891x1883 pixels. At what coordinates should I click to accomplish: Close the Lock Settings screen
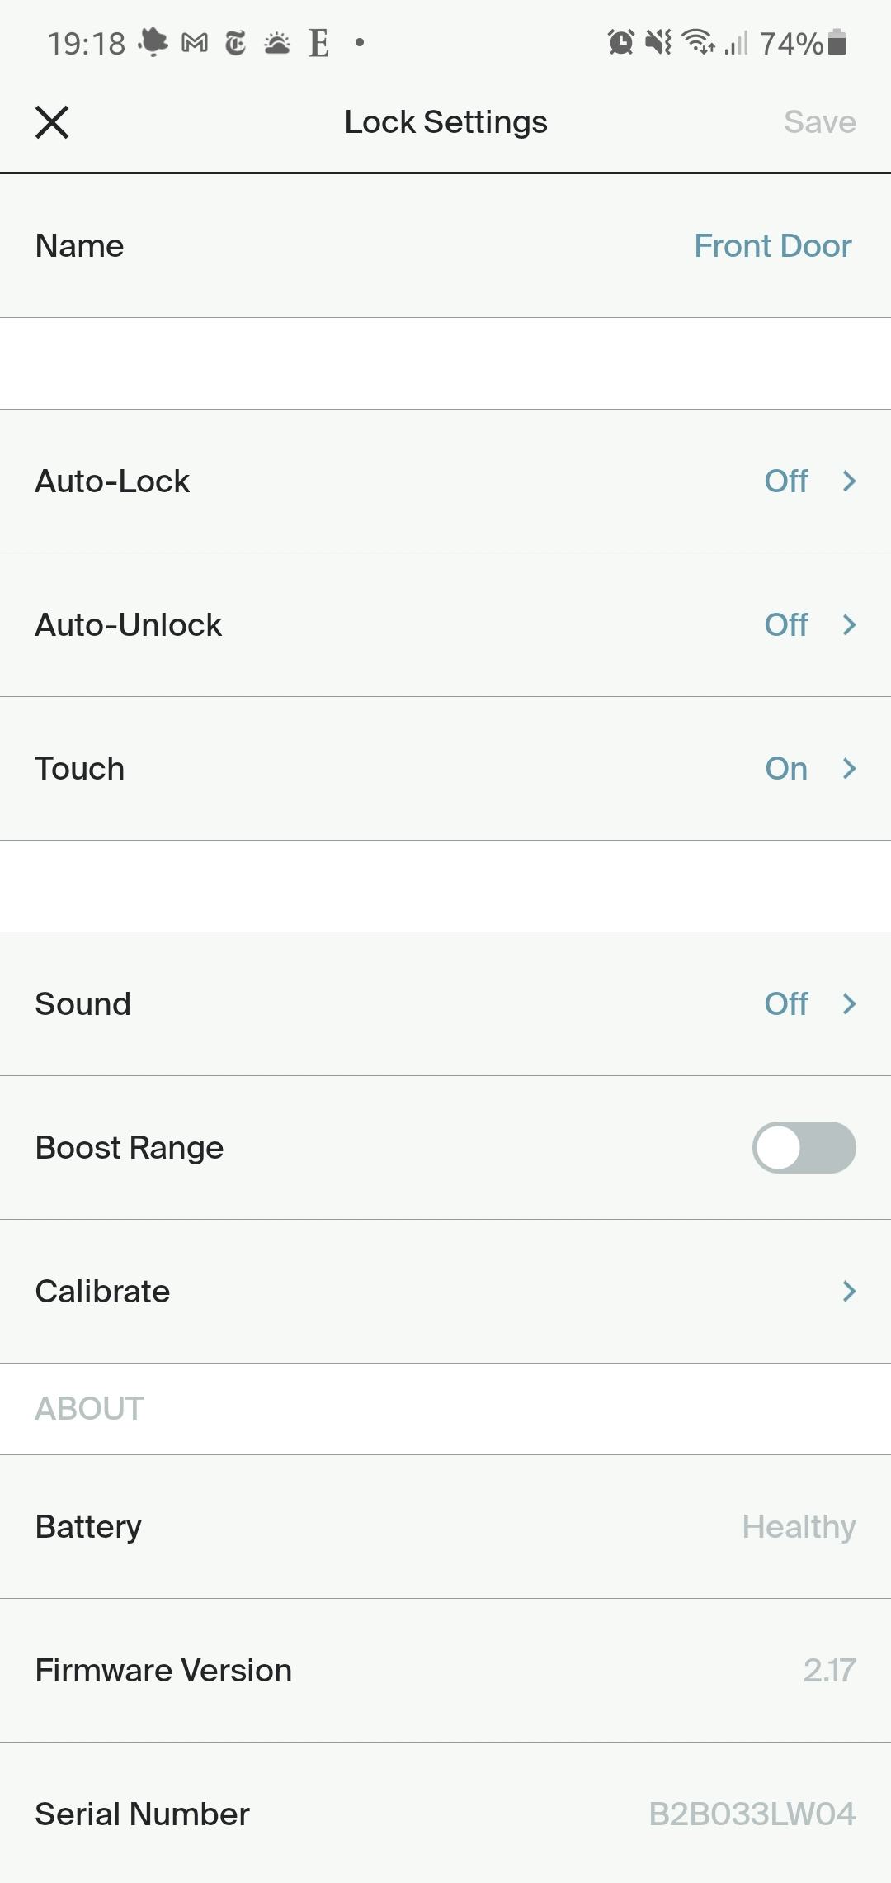[x=52, y=122]
